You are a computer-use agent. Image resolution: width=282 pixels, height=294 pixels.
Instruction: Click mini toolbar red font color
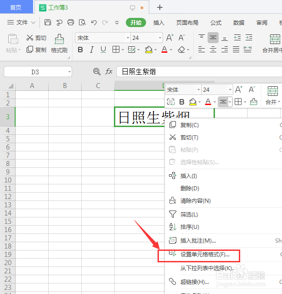click(x=208, y=102)
